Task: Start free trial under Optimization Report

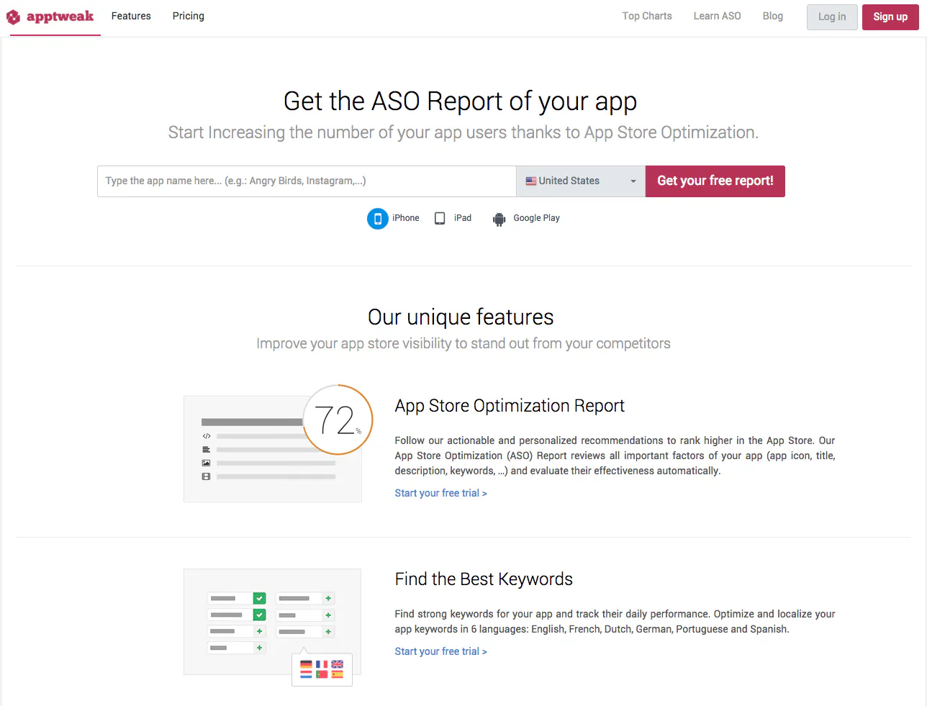Action: [440, 493]
